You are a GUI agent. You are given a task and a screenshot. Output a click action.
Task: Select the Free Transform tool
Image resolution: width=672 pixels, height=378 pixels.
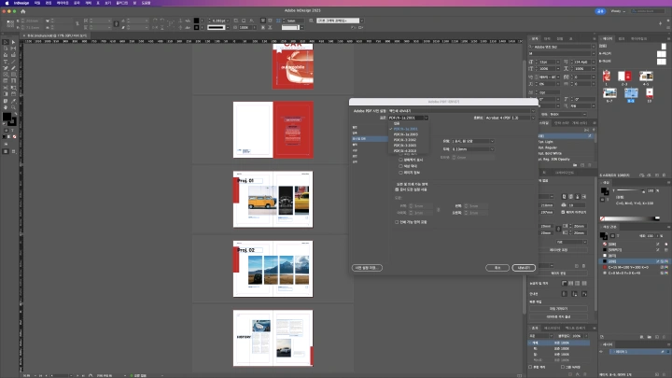click(x=13, y=88)
